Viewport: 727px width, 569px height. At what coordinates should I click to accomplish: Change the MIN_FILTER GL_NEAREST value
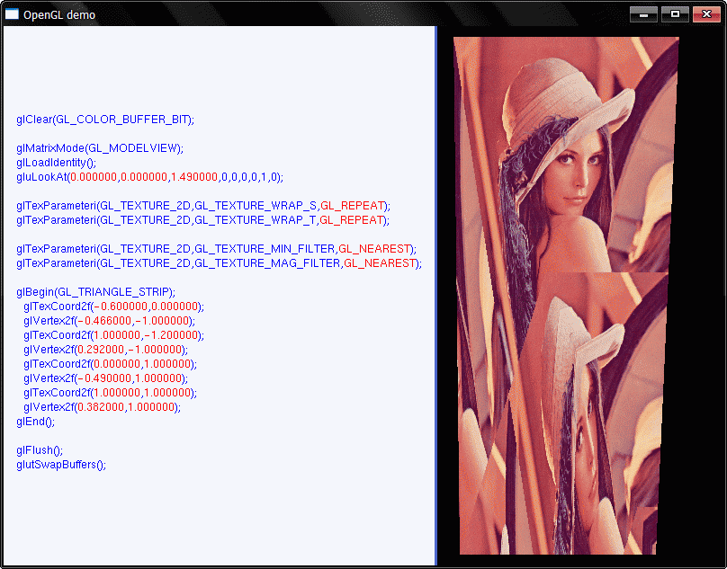click(374, 249)
